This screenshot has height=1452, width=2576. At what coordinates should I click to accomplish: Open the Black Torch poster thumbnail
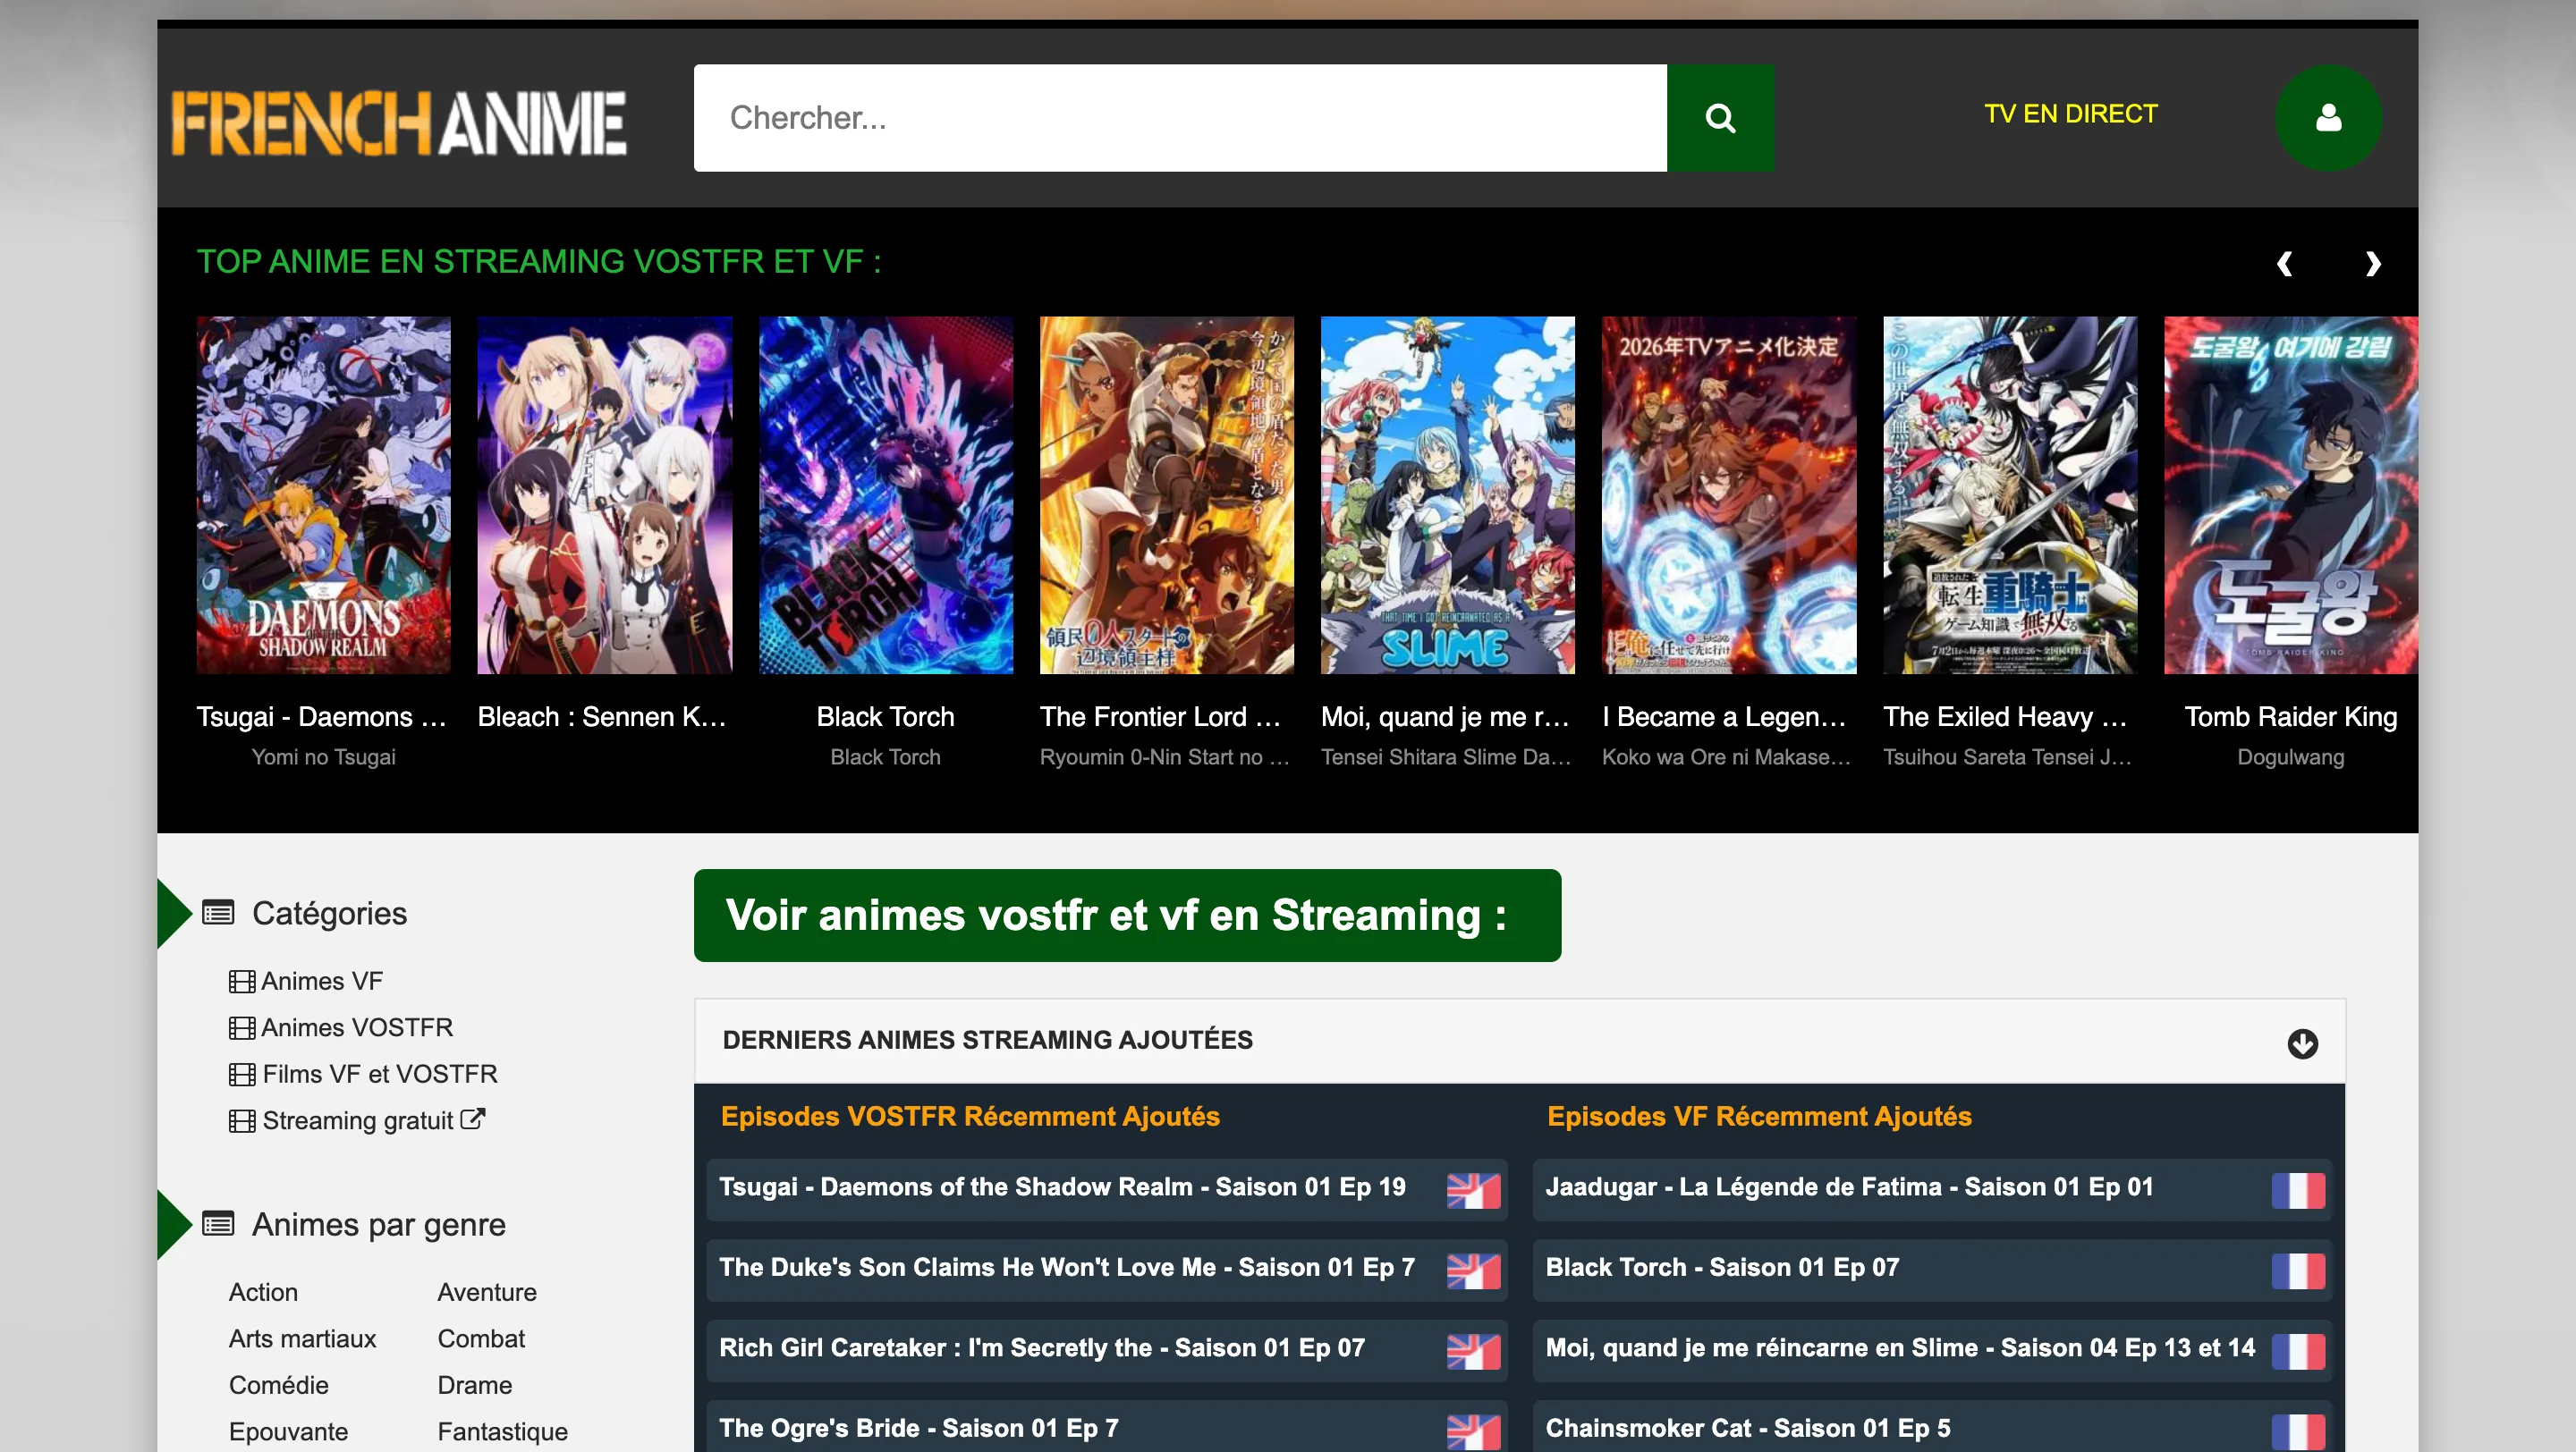tap(885, 495)
